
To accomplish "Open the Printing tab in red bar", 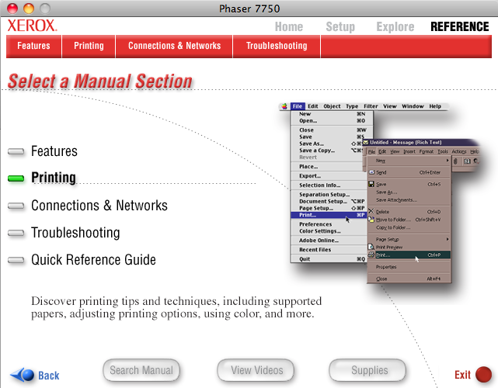I will [89, 46].
